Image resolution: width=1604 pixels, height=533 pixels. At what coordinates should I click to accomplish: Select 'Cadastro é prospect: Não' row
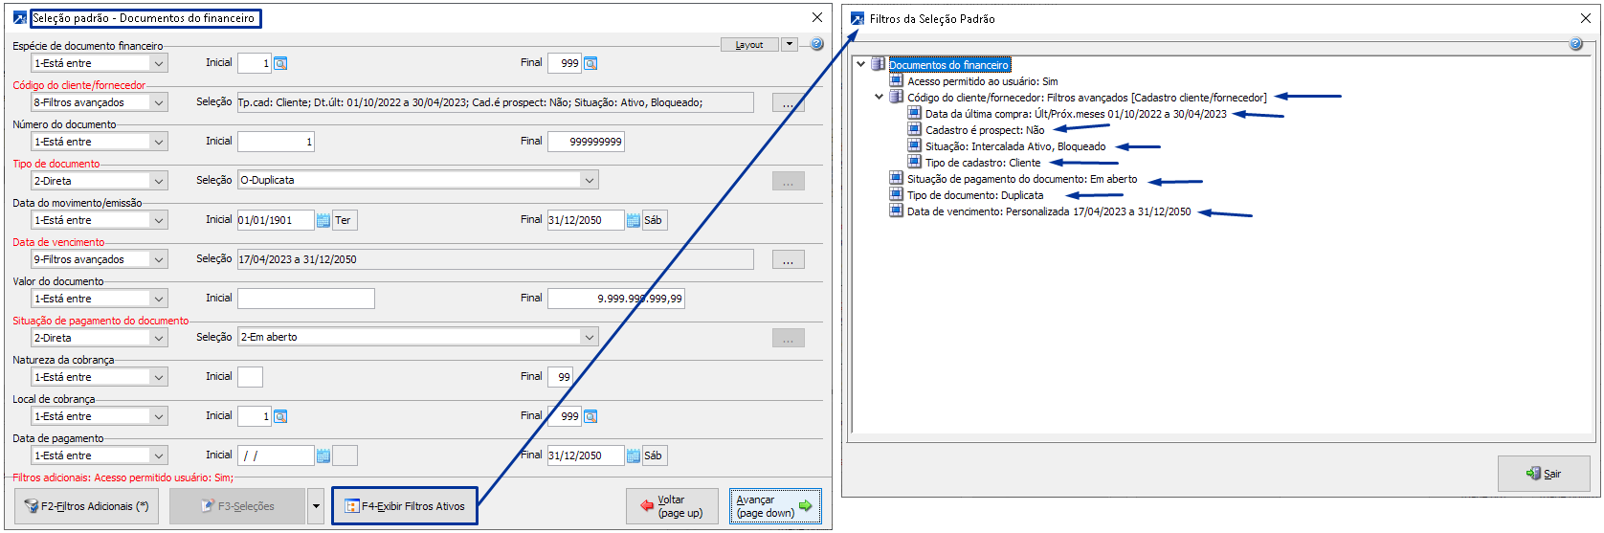(985, 130)
